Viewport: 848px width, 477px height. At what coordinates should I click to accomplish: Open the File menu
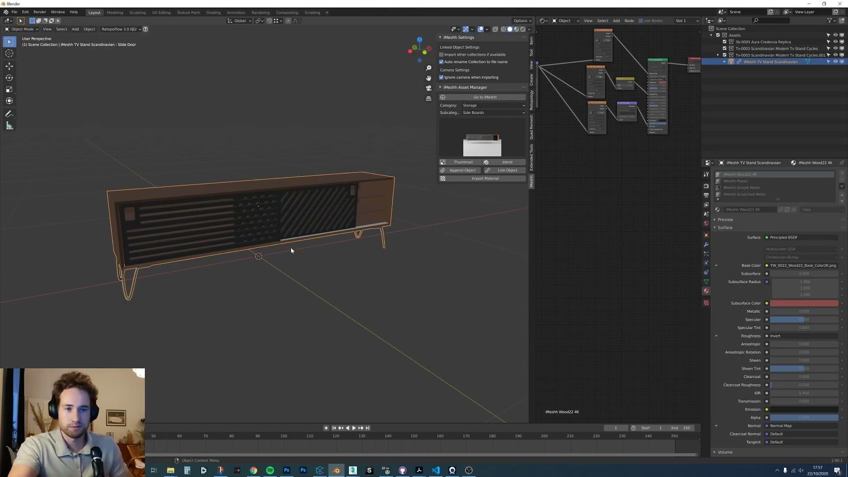(x=14, y=12)
